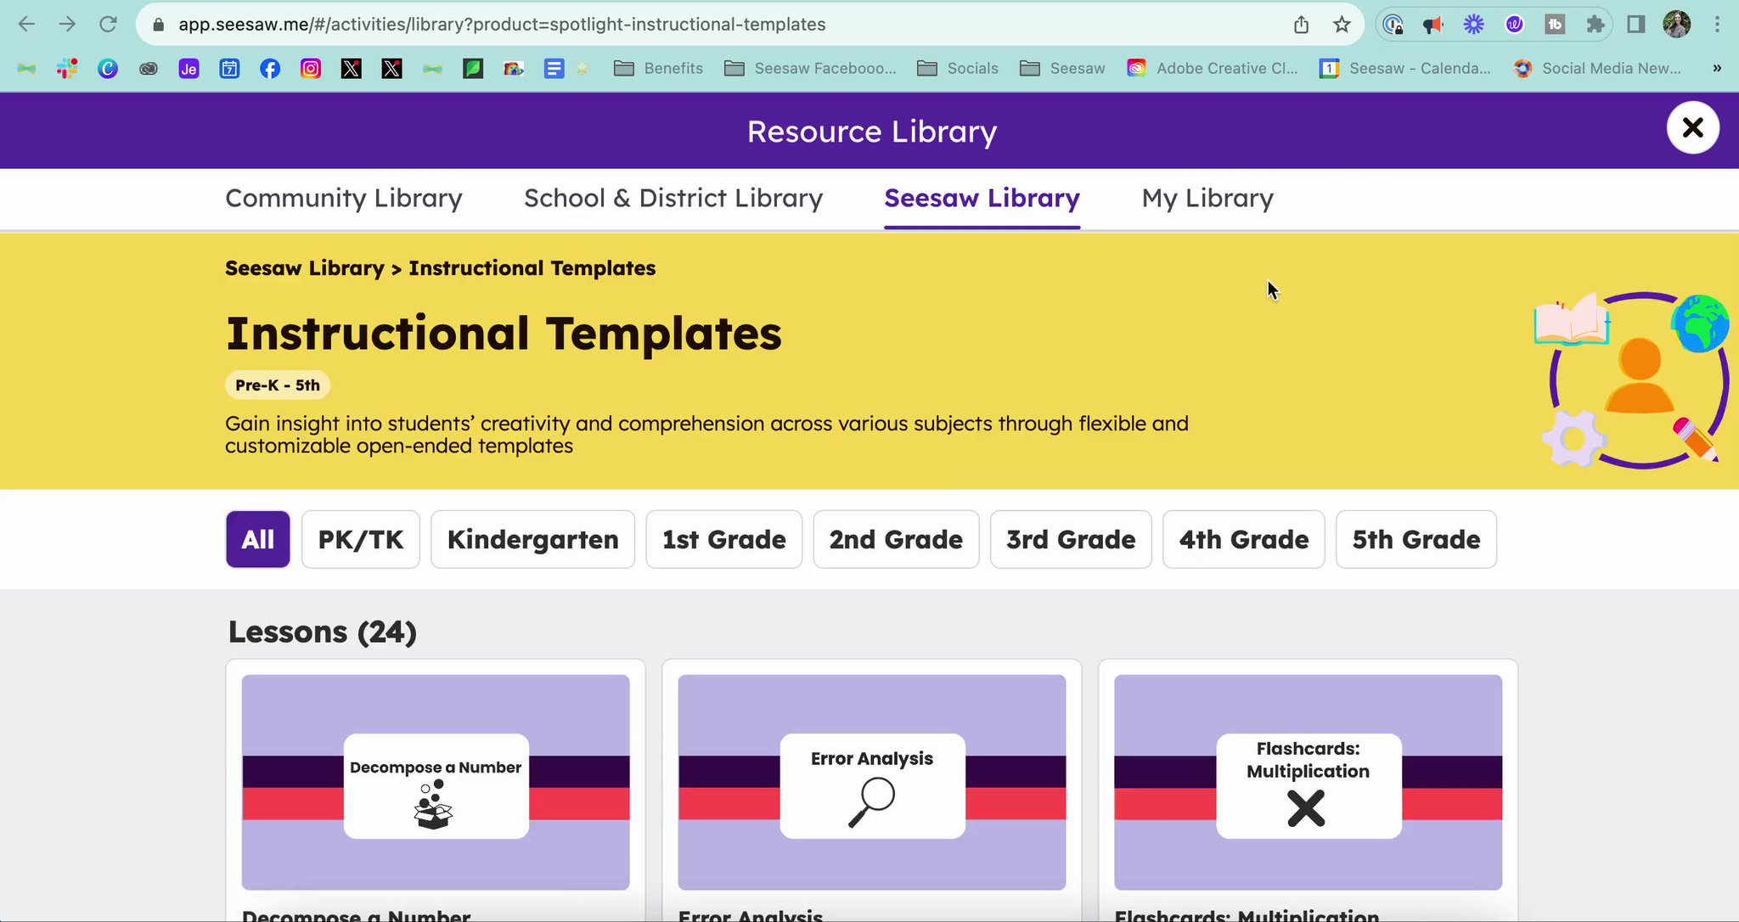This screenshot has width=1739, height=922.
Task: Filter lessons by 5th Grade
Action: pyautogui.click(x=1416, y=539)
